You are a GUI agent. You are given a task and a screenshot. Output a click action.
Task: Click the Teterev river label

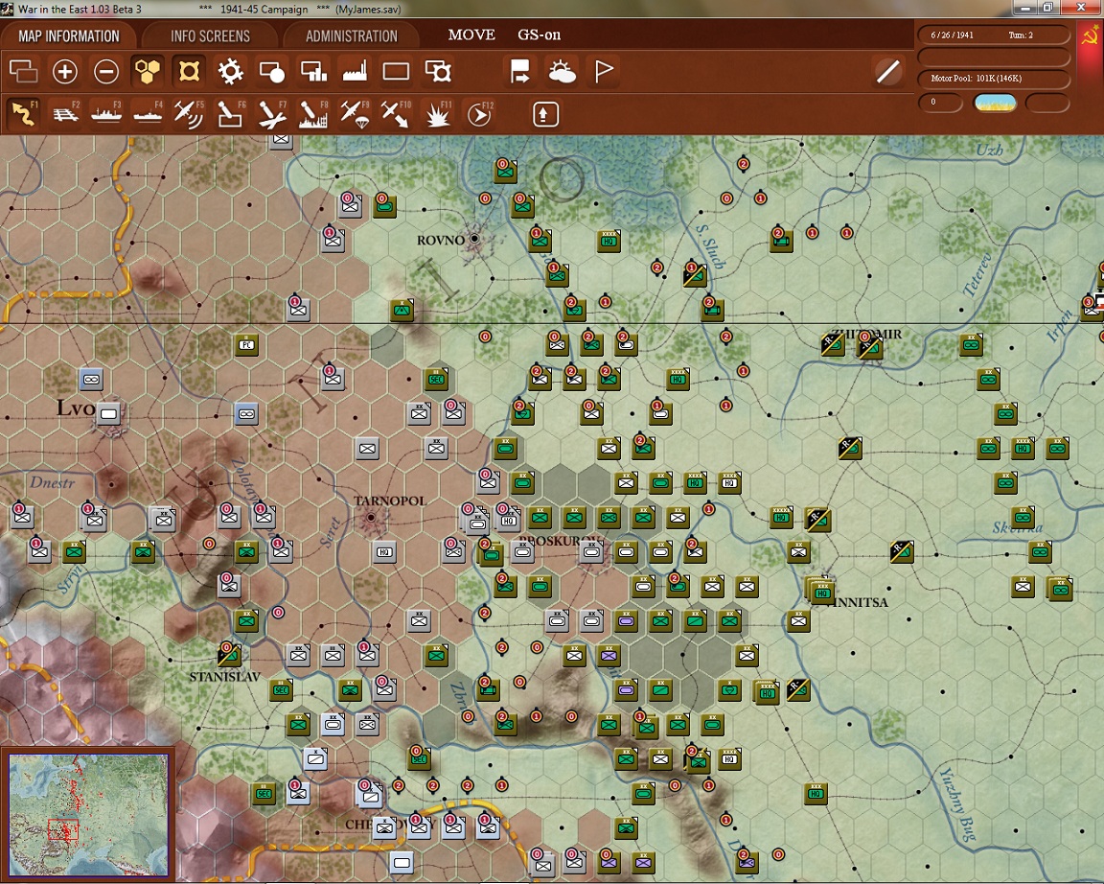pyautogui.click(x=977, y=275)
